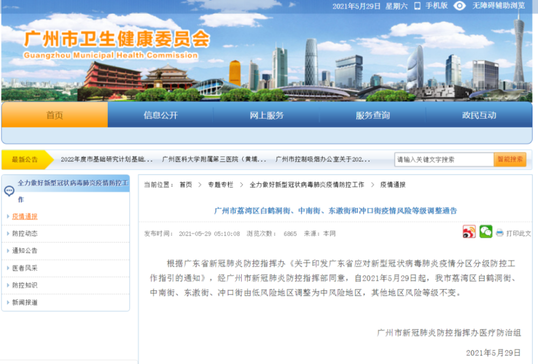This screenshot has height=364, width=538.
Task: Share the article to Weibo
Action: pos(469,231)
